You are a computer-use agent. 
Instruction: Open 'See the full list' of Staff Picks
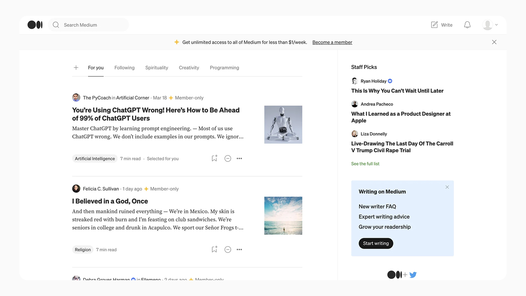[x=365, y=163]
